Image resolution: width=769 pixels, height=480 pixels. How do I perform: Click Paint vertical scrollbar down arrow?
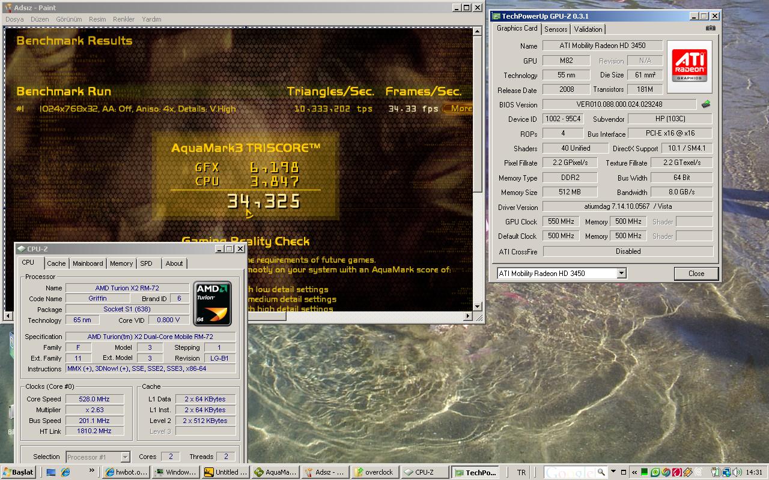(478, 306)
